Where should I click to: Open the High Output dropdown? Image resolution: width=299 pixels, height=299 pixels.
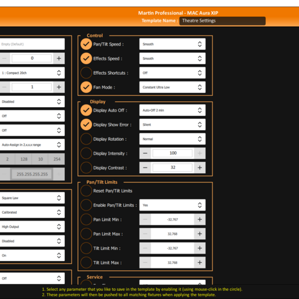pos(32,227)
